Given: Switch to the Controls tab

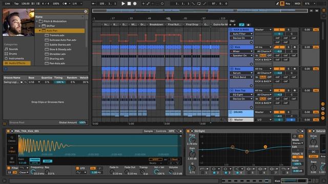Looking at the screenshot, I should point(161,131).
